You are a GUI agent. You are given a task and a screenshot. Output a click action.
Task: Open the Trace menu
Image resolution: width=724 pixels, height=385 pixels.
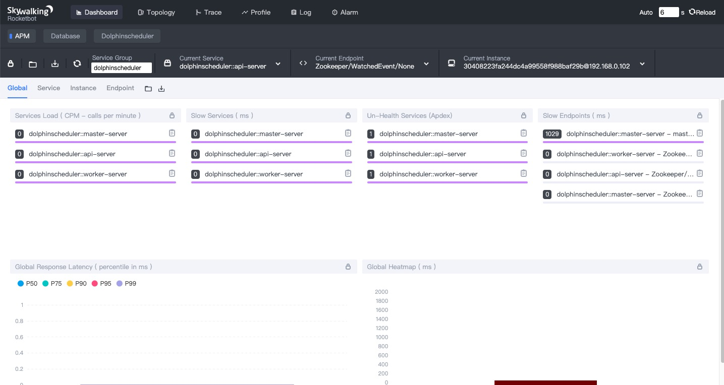point(208,12)
